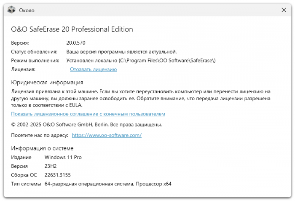The image size is (295, 201).
Task: Click the Около window title text
Action: point(27,10)
